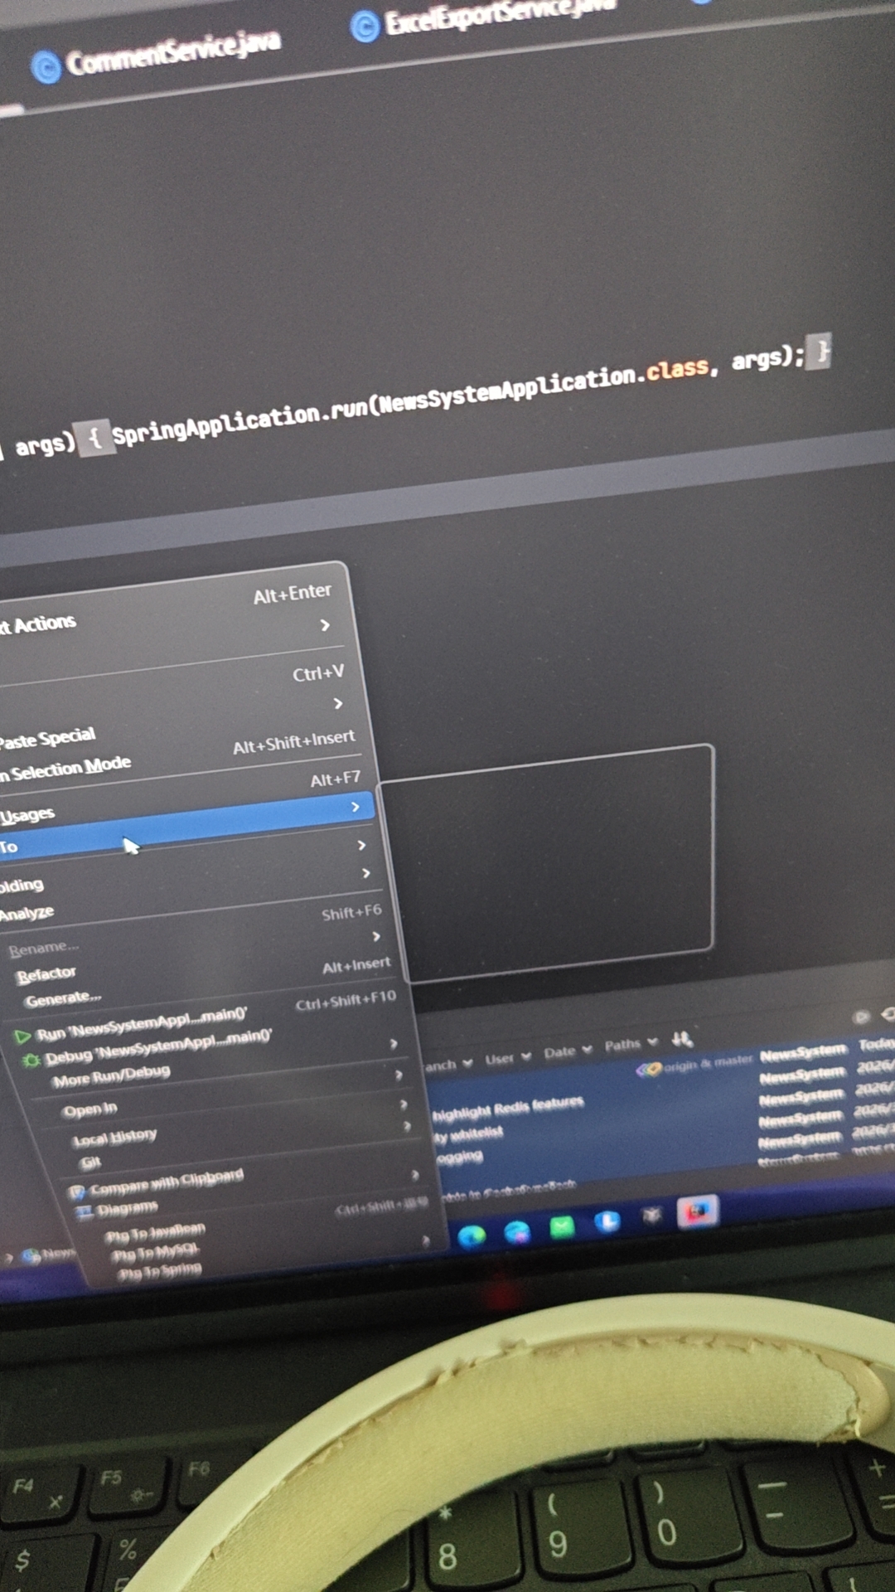Open the grey app icon on taskbar
Screen dimensions: 895x1592
(652, 1216)
